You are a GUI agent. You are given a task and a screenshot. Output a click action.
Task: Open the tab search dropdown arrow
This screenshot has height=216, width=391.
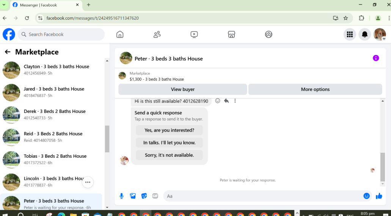(4, 5)
